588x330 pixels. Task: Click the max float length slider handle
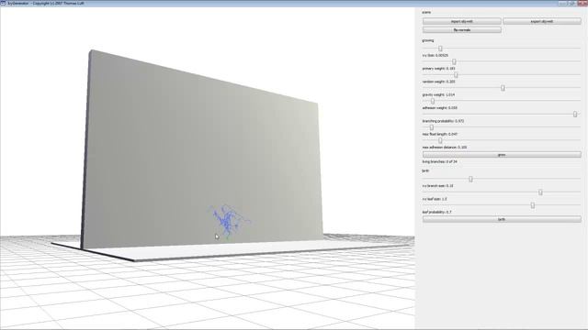432,127
